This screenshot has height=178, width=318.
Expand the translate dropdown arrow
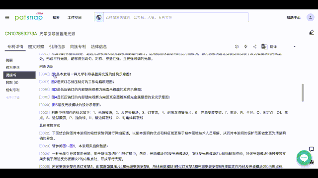295,46
